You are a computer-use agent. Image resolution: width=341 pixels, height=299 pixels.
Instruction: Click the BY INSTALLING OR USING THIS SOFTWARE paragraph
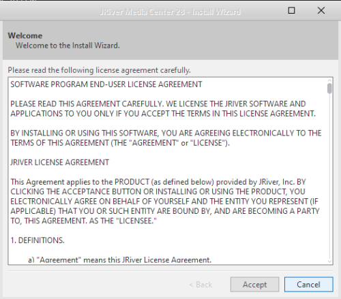(x=166, y=138)
